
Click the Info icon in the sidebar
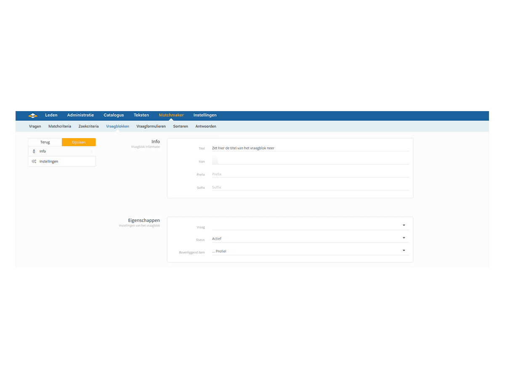(x=34, y=151)
